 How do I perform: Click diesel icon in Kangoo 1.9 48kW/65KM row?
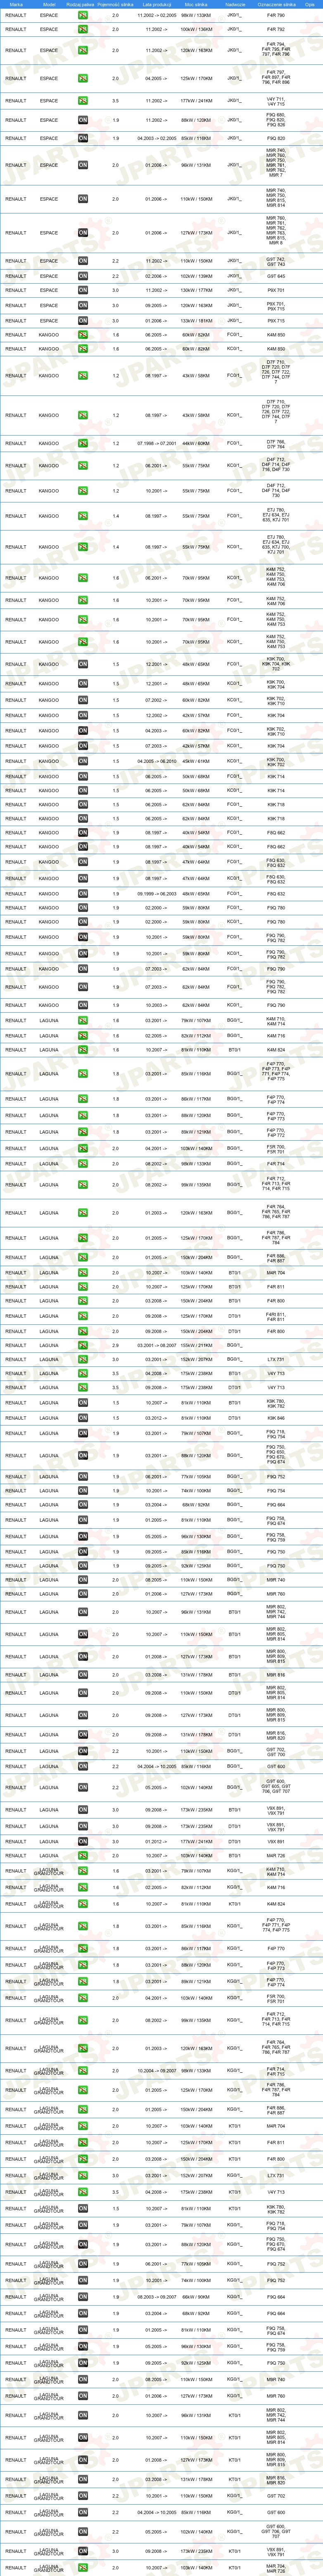click(x=83, y=894)
